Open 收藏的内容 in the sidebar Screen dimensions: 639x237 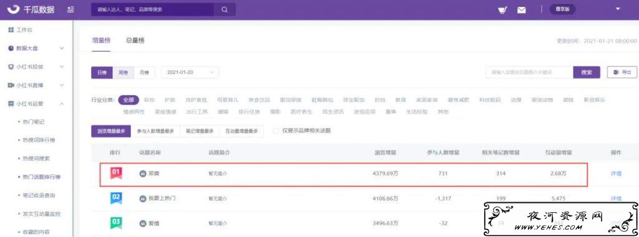point(36,232)
